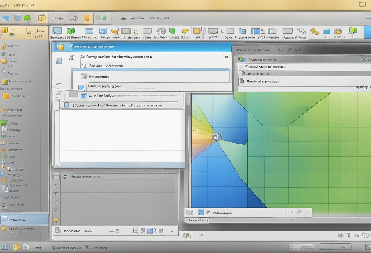The image size is (371, 253).
Task: Open the first tab in the top menu bar
Action: (5, 5)
